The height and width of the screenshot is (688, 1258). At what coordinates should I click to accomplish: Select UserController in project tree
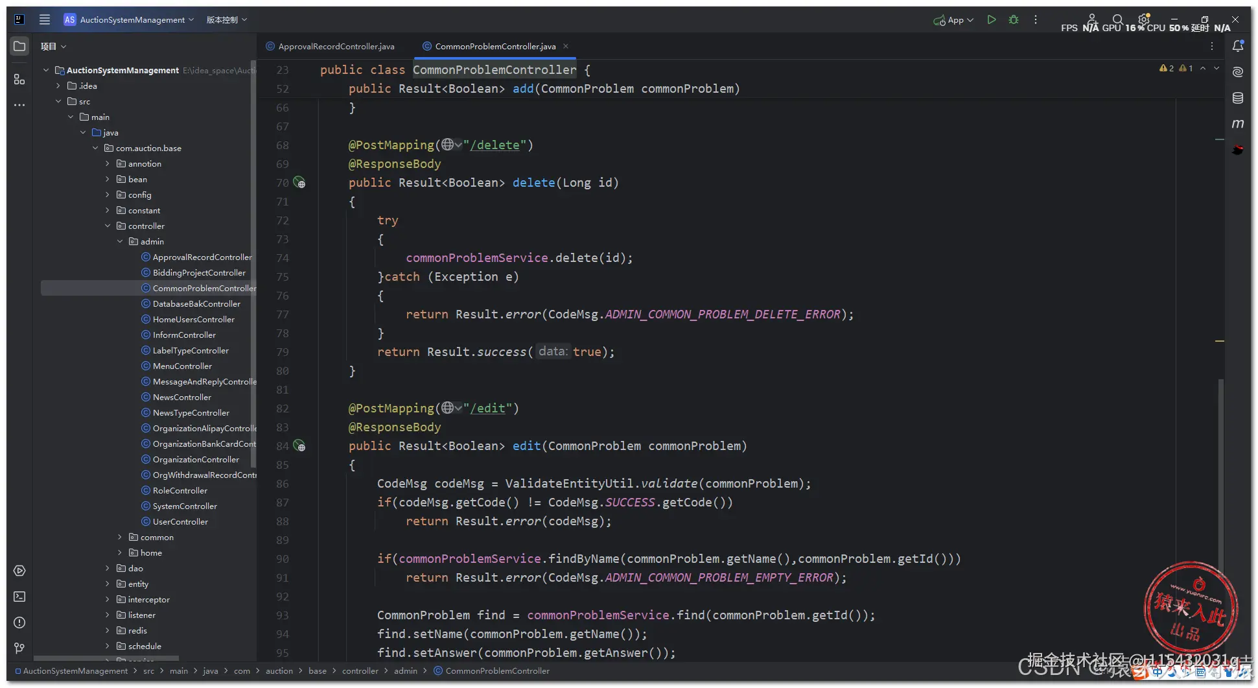click(x=180, y=521)
